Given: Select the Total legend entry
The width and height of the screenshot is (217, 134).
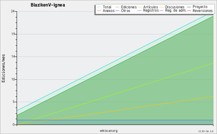Looking at the screenshot, I should [x=107, y=7].
